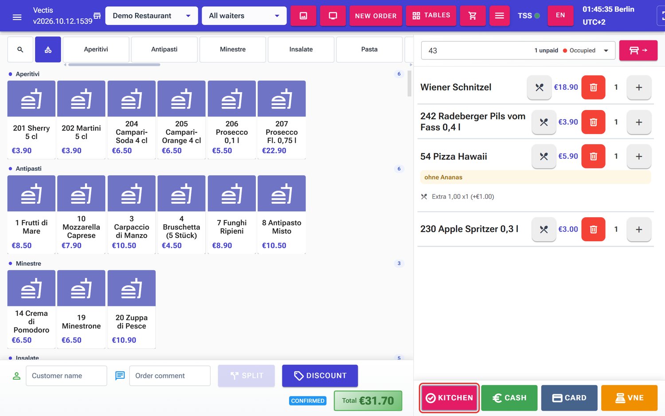
Task: Open the Pasta category tab
Action: pyautogui.click(x=369, y=49)
